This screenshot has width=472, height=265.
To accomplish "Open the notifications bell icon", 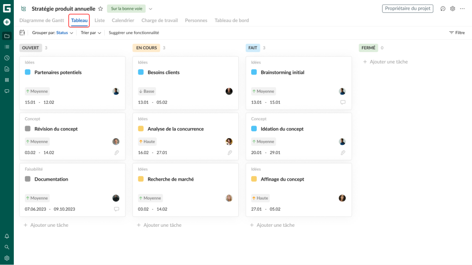I will 6,236.
